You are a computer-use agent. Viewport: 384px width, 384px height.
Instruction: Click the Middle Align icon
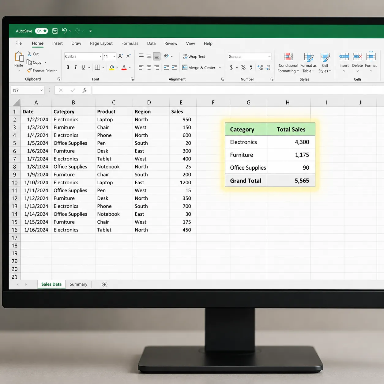point(149,56)
